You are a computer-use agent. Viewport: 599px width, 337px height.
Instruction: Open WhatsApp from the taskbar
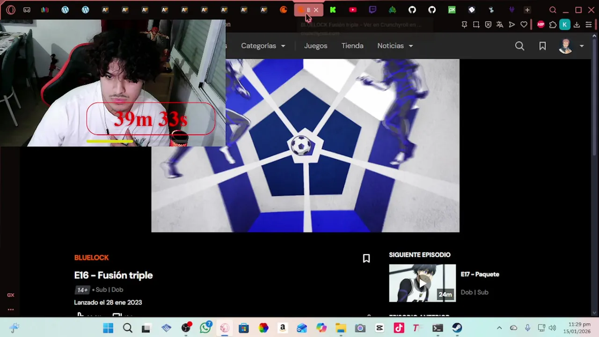pyautogui.click(x=205, y=328)
